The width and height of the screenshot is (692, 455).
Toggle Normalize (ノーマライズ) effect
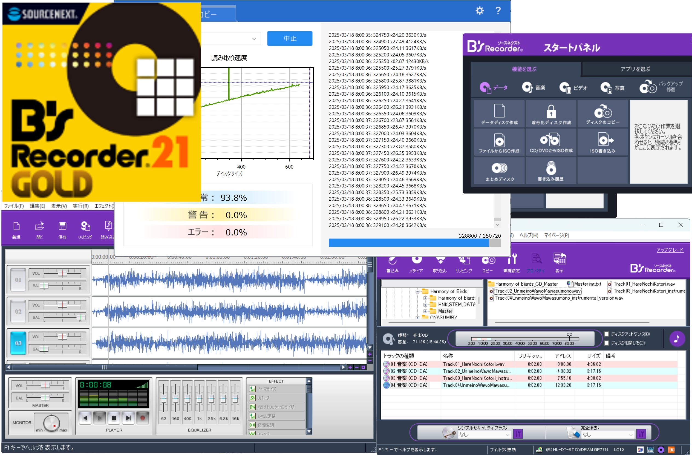[276, 389]
